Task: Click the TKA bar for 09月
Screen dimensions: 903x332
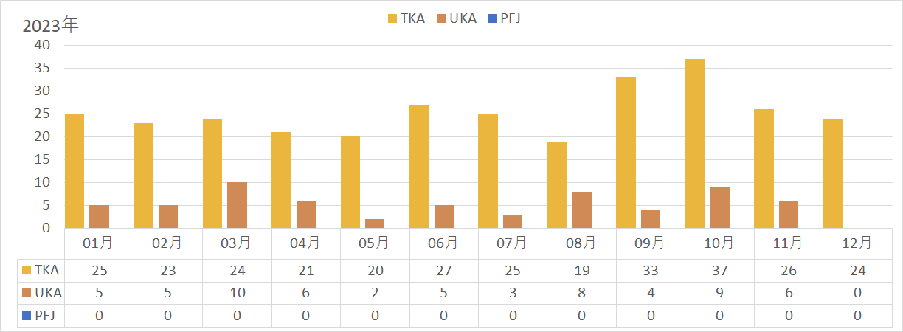Action: click(626, 153)
